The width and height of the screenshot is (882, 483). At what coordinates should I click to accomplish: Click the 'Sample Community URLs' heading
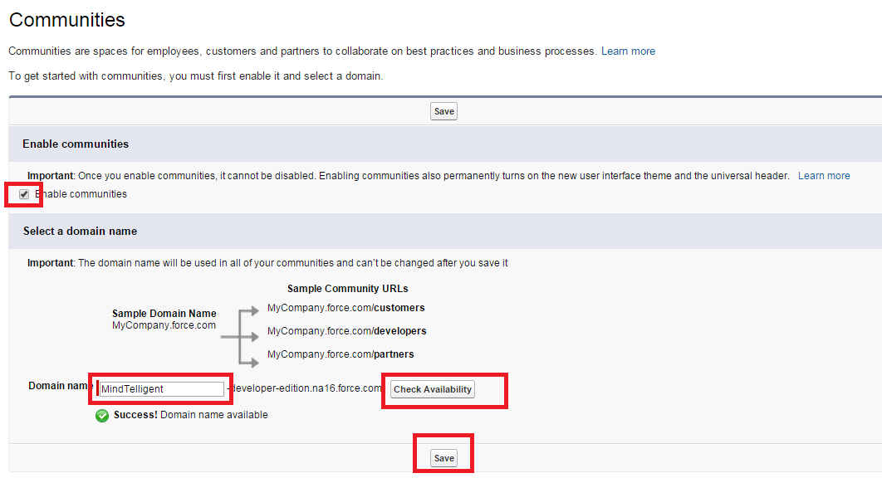point(347,289)
